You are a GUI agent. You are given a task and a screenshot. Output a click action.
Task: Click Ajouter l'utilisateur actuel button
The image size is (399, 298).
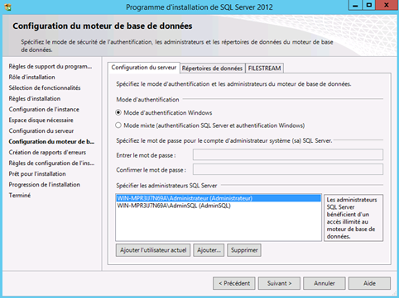click(153, 250)
